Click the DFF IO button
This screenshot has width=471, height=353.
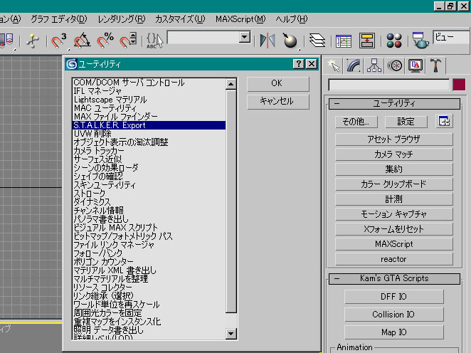[393, 297]
